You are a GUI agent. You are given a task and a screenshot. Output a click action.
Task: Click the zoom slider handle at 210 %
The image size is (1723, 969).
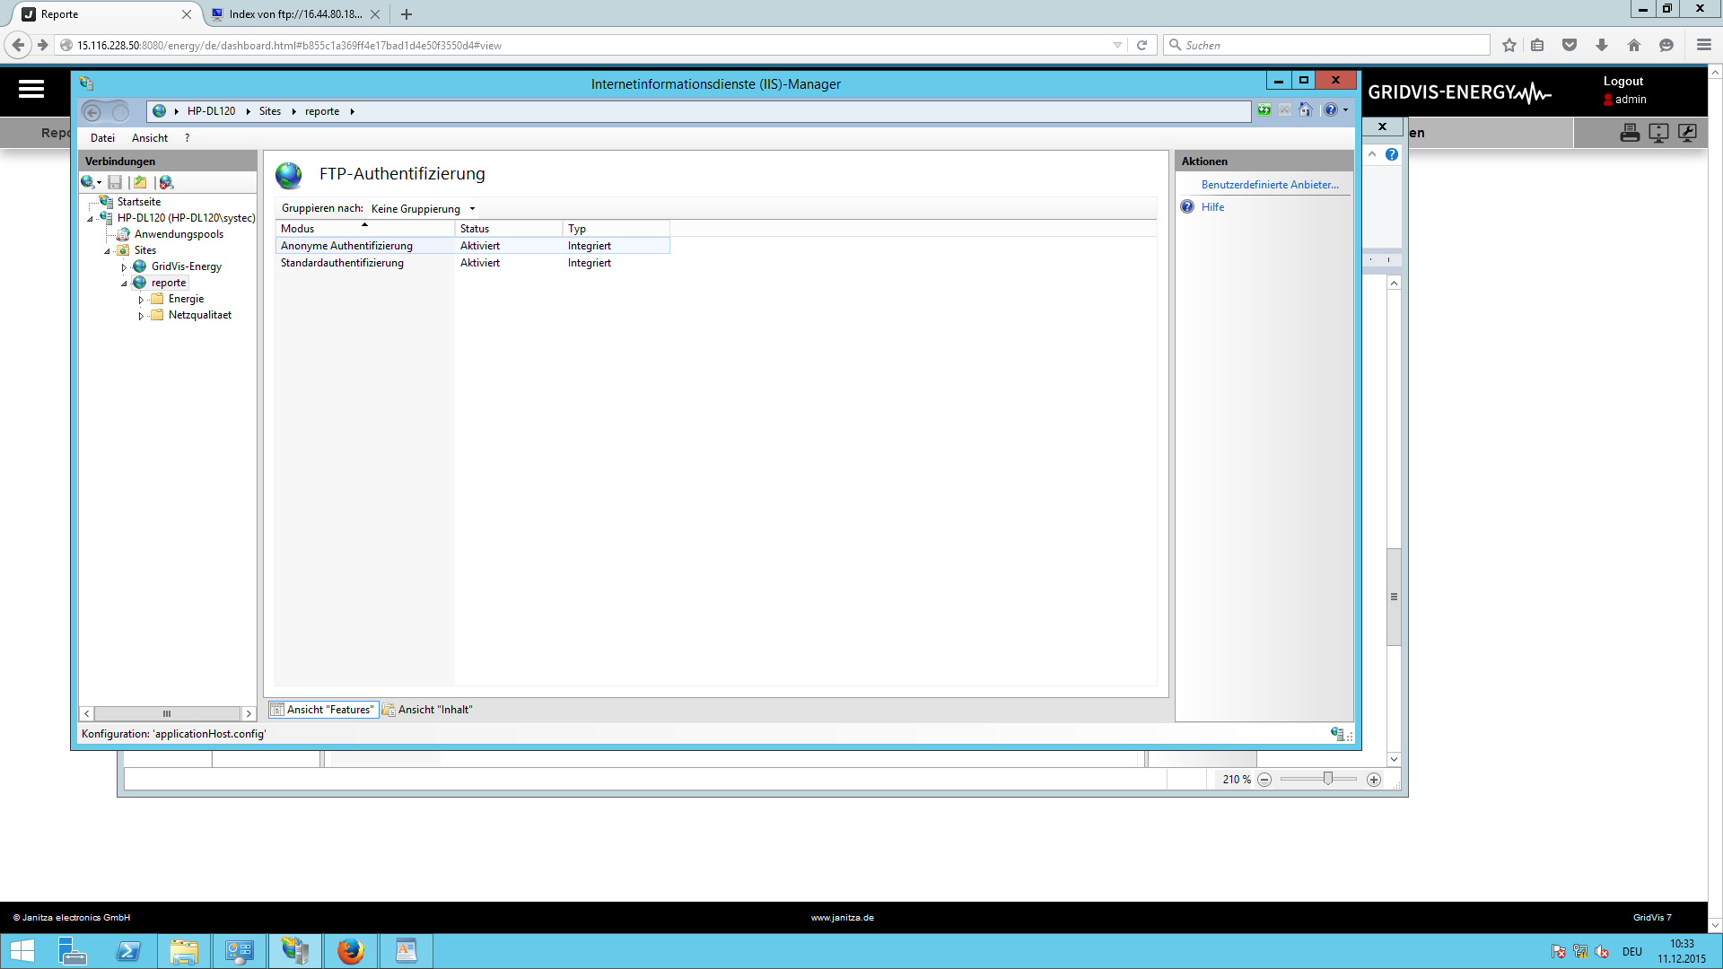click(x=1327, y=779)
